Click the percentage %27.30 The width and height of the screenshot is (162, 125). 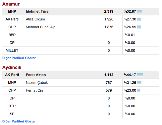[x=130, y=19]
